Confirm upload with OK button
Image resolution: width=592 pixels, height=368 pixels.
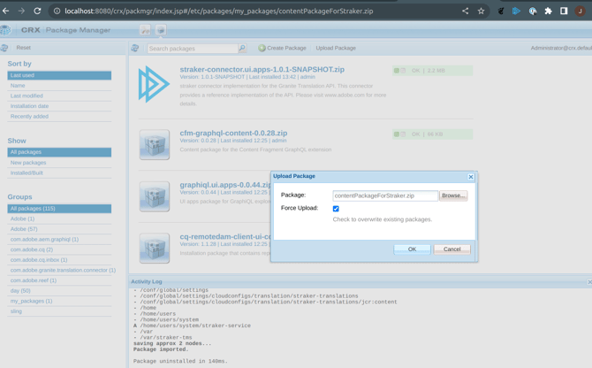pyautogui.click(x=412, y=249)
